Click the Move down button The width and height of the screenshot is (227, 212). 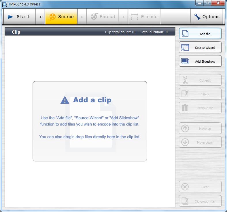tap(200, 142)
